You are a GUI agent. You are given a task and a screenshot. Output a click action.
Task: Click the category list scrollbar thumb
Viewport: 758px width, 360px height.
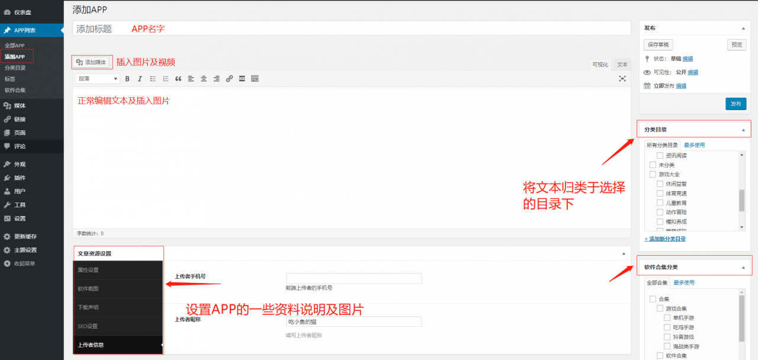coord(742,200)
